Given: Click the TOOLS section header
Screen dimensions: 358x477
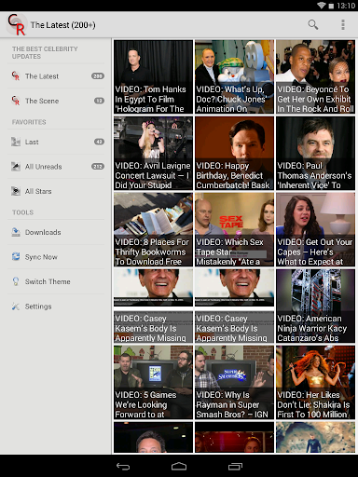Looking at the screenshot, I should pyautogui.click(x=22, y=212).
